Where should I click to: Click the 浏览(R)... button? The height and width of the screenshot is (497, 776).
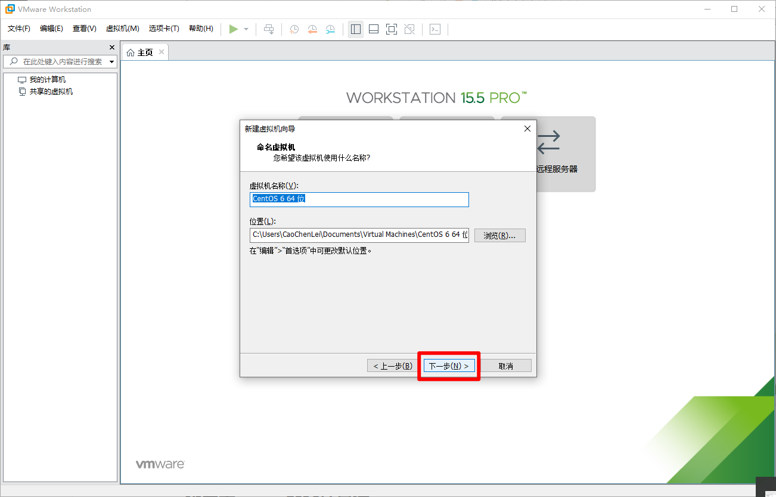(x=500, y=236)
